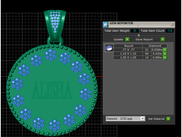Image resolution: width=182 pixels, height=137 pixels.
Task: Click the Set Material button label
Action: [x=157, y=119]
